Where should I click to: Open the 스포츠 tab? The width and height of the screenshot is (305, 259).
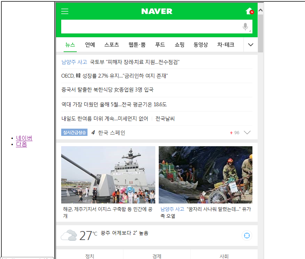pos(112,45)
